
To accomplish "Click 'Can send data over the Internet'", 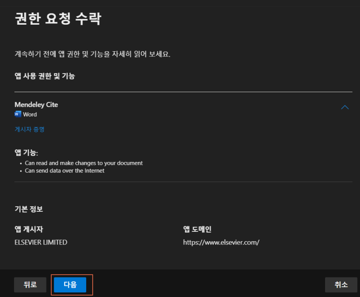I will 65,170.
